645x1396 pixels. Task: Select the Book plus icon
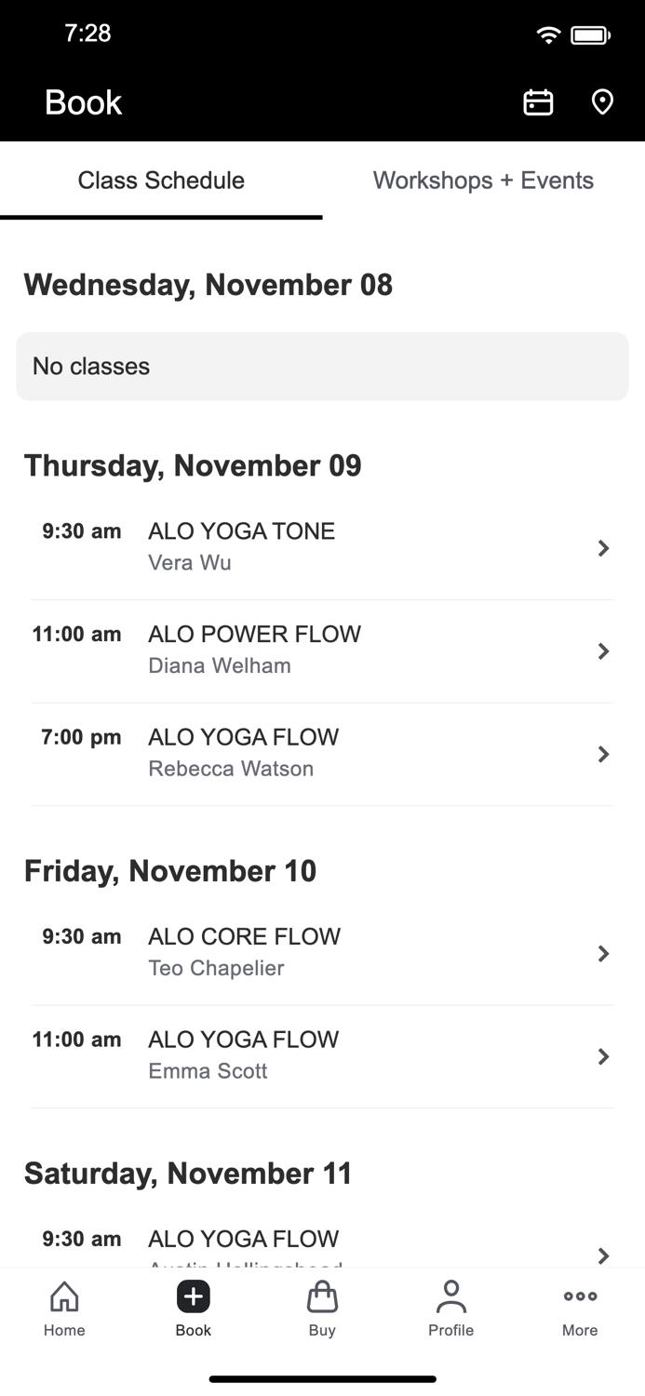point(194,1296)
